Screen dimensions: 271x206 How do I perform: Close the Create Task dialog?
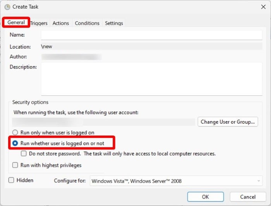click(263, 7)
